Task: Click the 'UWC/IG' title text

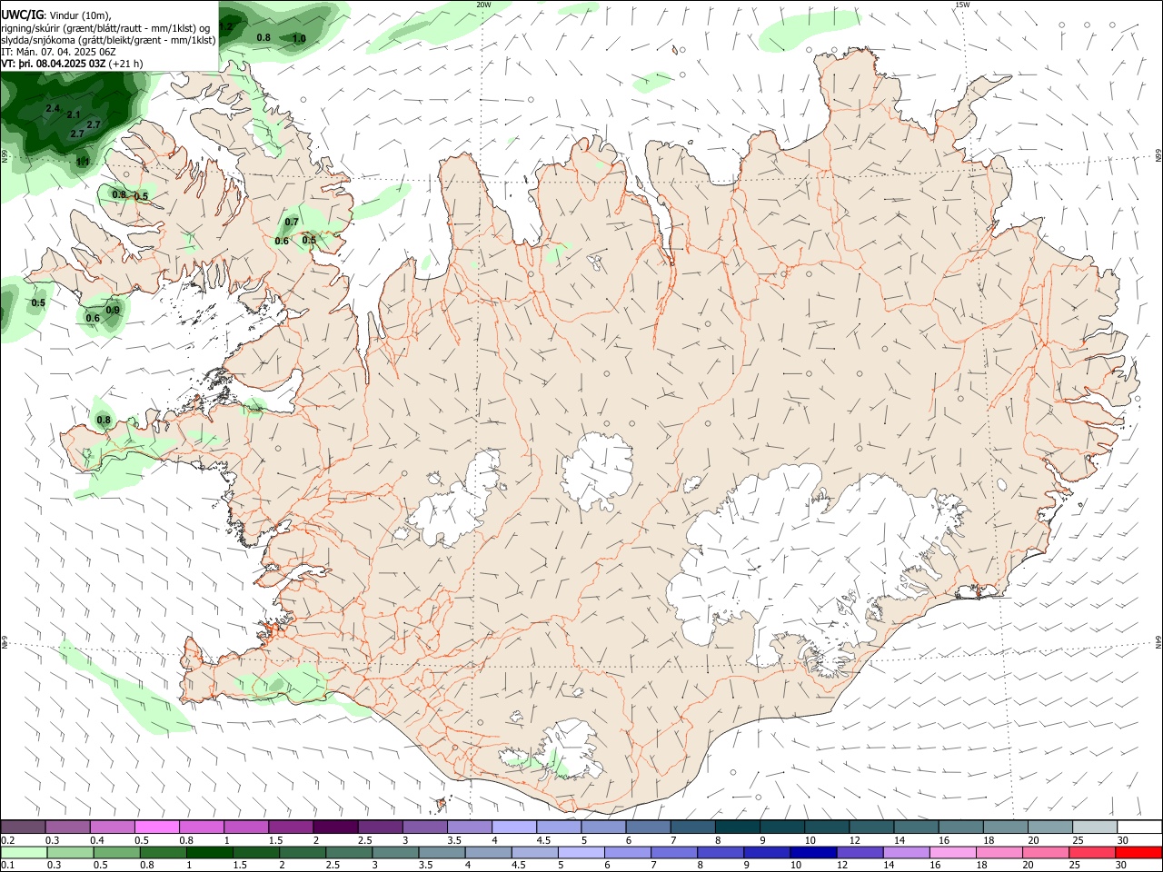Action: 23,15
